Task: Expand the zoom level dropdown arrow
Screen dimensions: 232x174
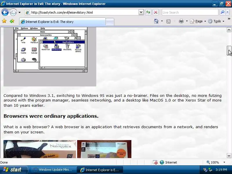Action: 224,162
